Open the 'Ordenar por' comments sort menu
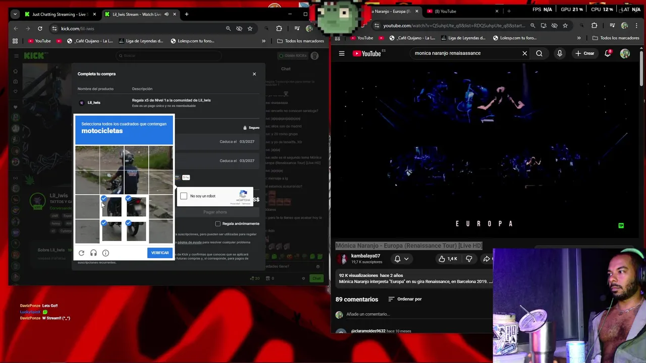The height and width of the screenshot is (363, 646). pos(405,299)
